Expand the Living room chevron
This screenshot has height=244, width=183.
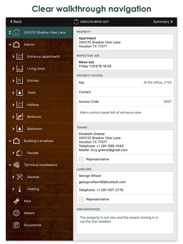click(13, 69)
